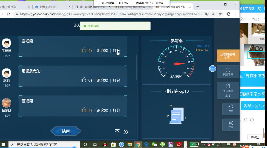The width and height of the screenshot is (267, 148).
Task: Click the 新建活动 plus icon
Action: point(228,70)
